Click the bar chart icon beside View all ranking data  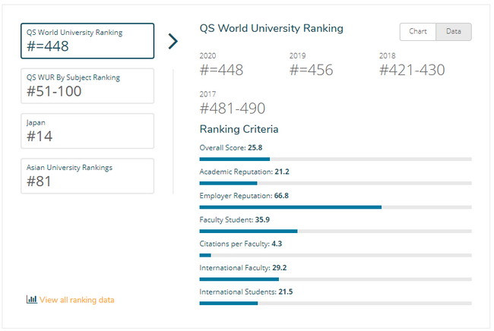point(31,299)
